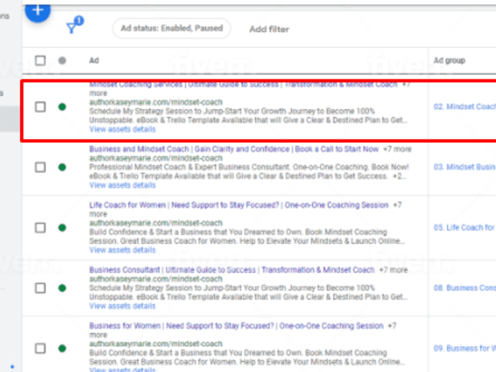Click the +7 more text on Business and Mindset Coach ad
Screen dimensions: 496x372
click(x=397, y=149)
